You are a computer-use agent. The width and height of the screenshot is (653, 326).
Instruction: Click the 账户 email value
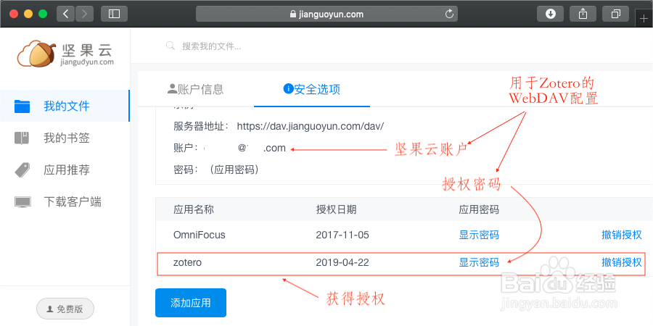(x=245, y=148)
